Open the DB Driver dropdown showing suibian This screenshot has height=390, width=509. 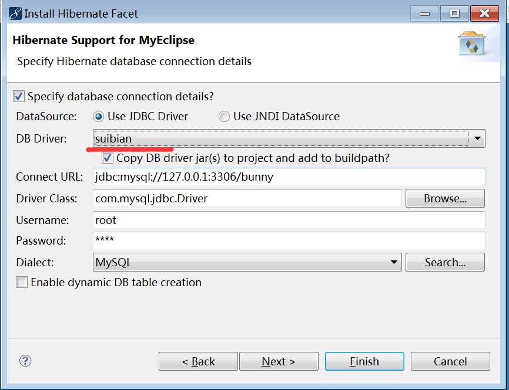[x=289, y=138]
